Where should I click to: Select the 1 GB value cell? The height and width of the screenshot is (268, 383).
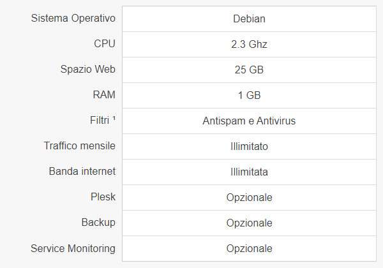249,95
